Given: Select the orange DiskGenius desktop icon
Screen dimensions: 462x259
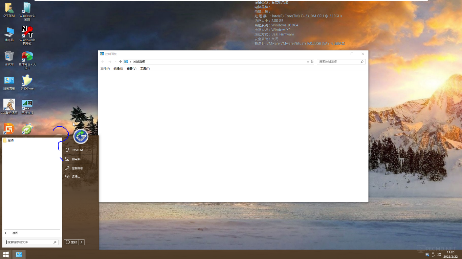Looking at the screenshot, I should pos(9,129).
